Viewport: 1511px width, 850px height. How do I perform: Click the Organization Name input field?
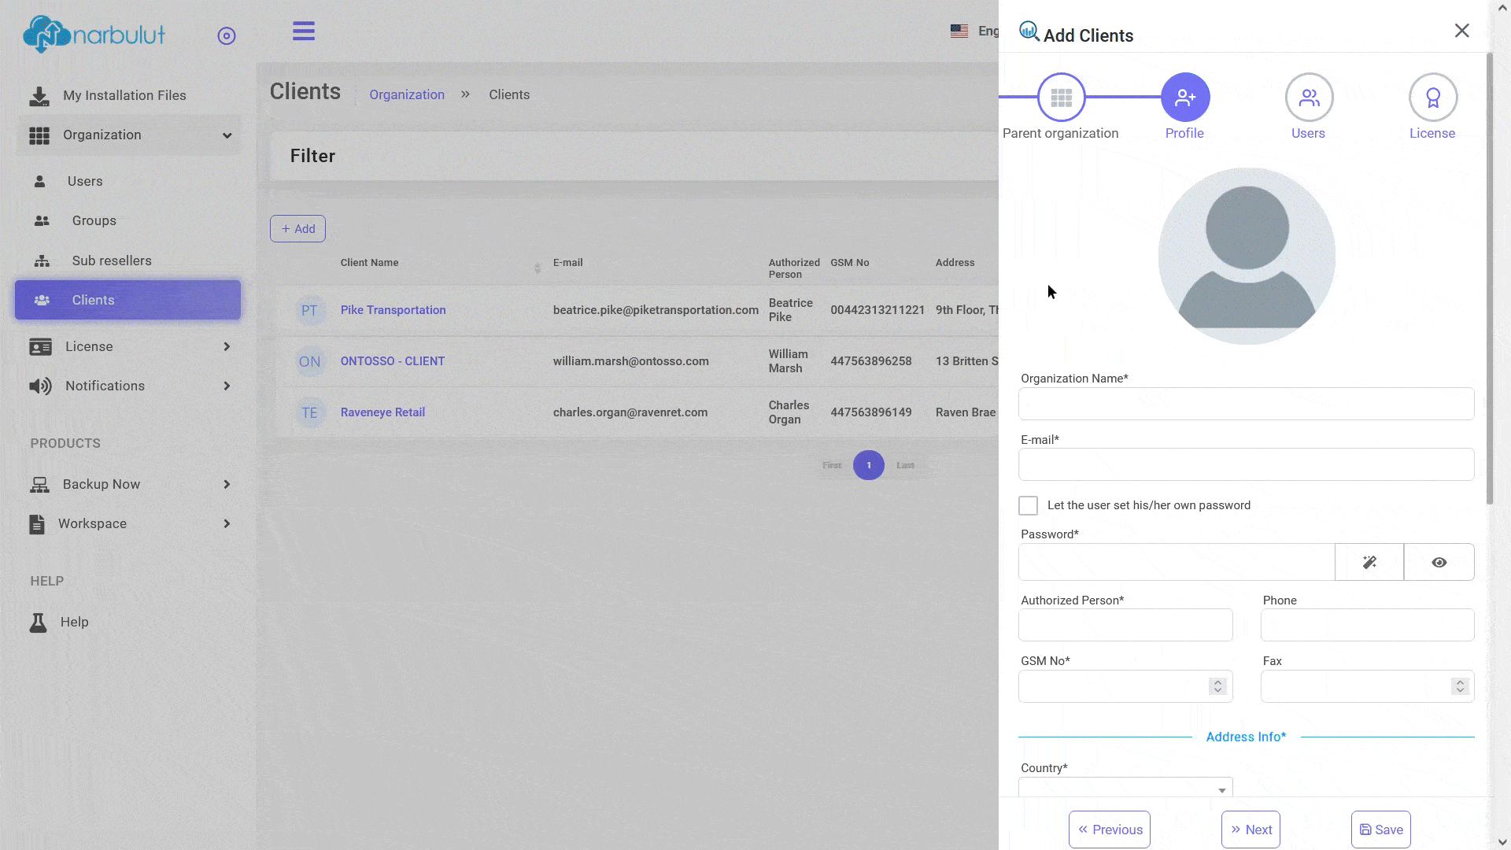[1246, 404]
